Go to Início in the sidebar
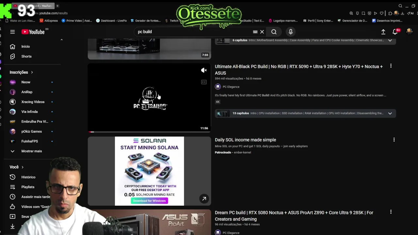The height and width of the screenshot is (235, 418). coord(25,46)
